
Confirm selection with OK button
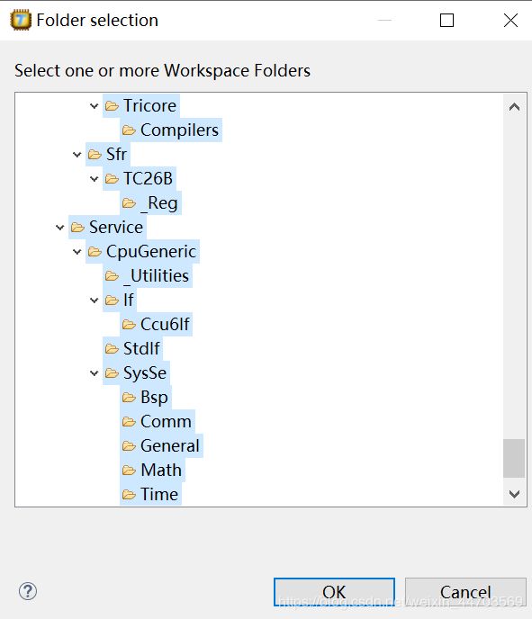pyautogui.click(x=334, y=592)
